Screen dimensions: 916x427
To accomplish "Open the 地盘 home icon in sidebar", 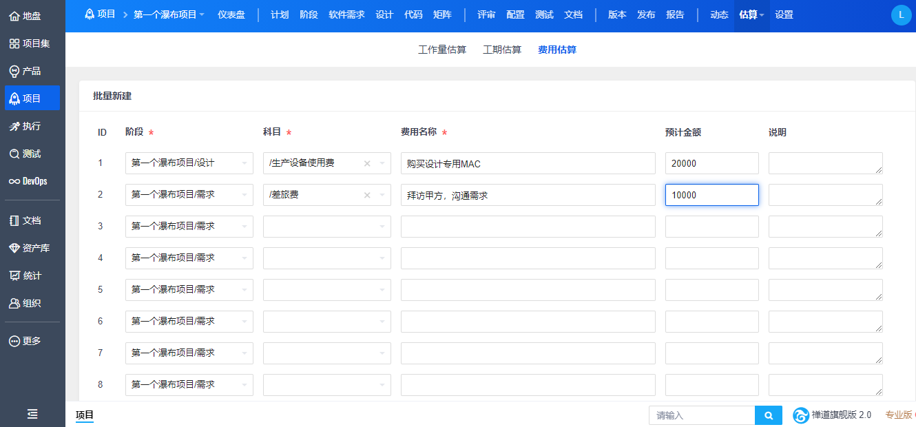I will 14,16.
